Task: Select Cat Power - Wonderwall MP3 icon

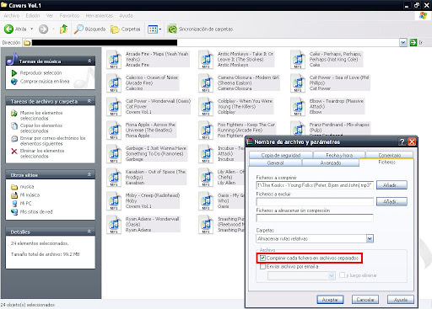Action: tap(114, 107)
